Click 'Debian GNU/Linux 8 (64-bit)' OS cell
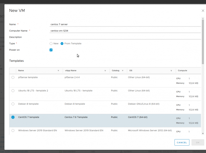Image resolution: width=206 pixels, height=153 pixels. pyautogui.click(x=144, y=104)
